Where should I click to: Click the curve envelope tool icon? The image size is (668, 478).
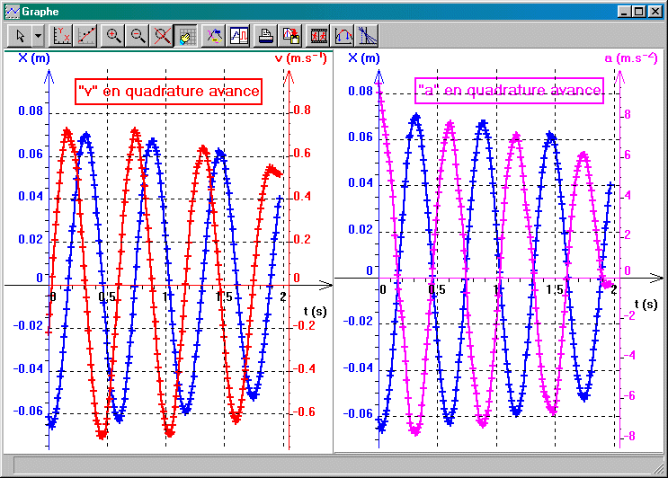(343, 36)
